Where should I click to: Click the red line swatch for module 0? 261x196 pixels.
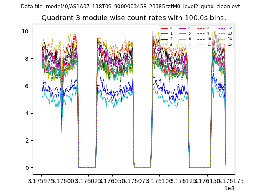164,28
